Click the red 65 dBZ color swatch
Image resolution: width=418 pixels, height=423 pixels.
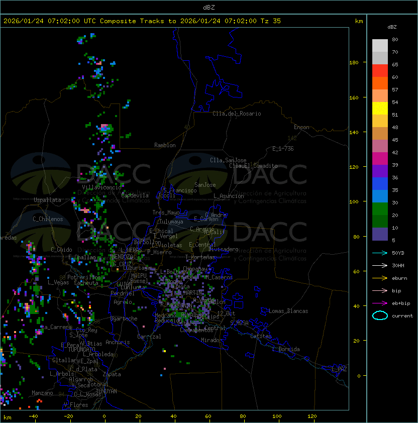click(380, 71)
